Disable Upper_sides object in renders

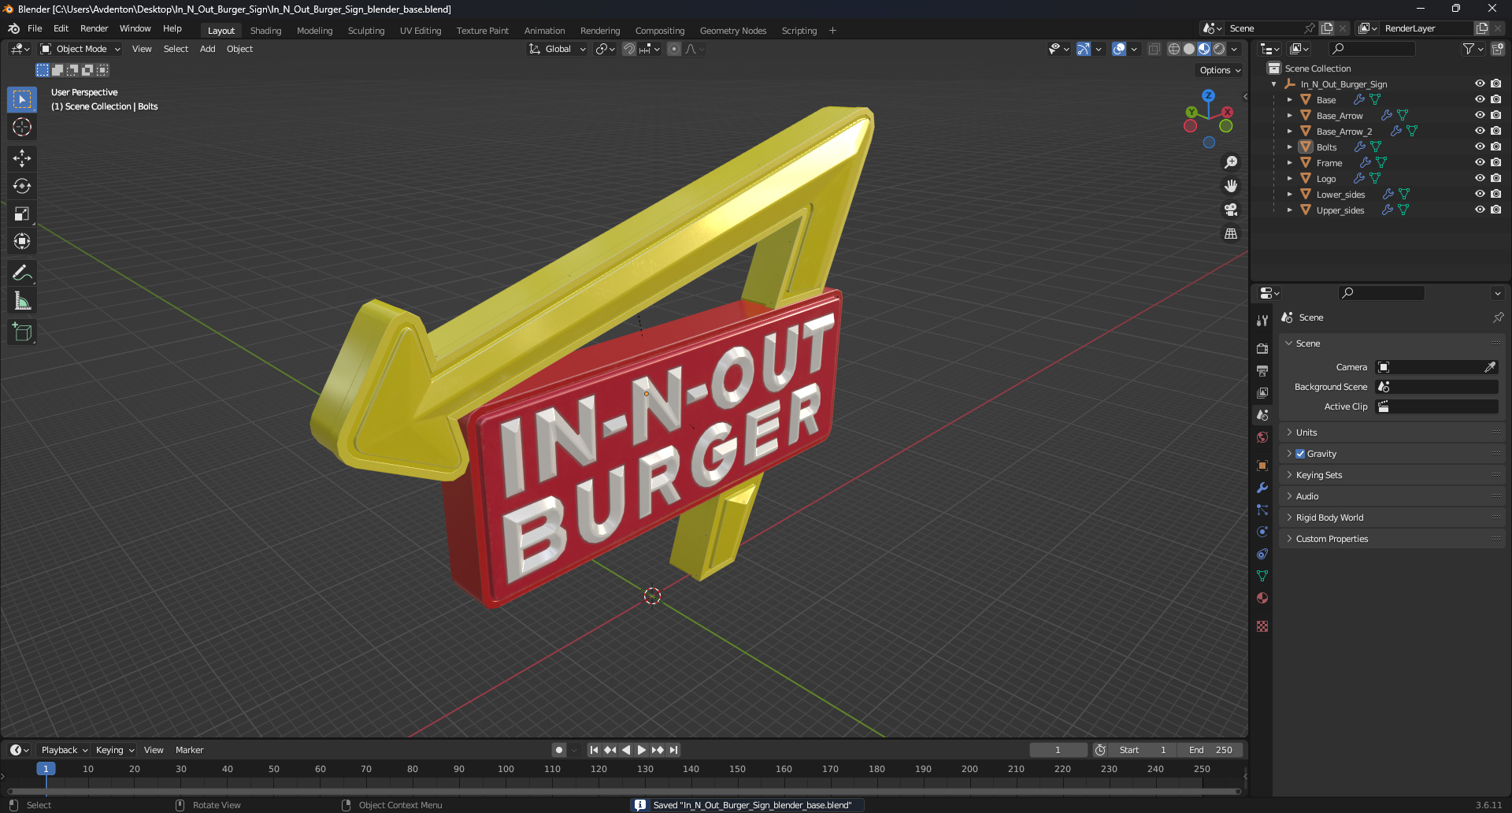tap(1495, 210)
